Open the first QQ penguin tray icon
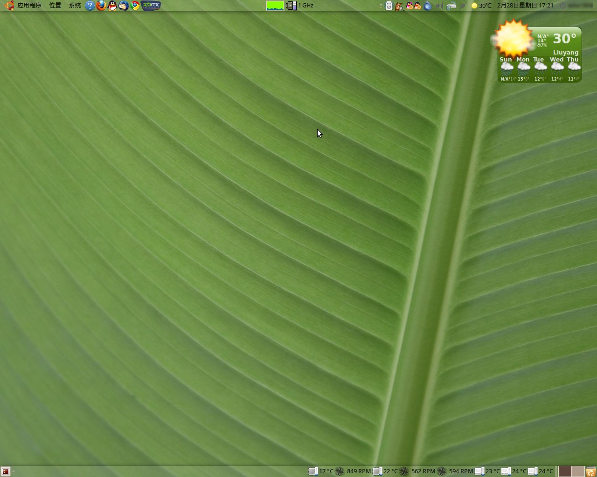This screenshot has width=597, height=477. (x=410, y=6)
